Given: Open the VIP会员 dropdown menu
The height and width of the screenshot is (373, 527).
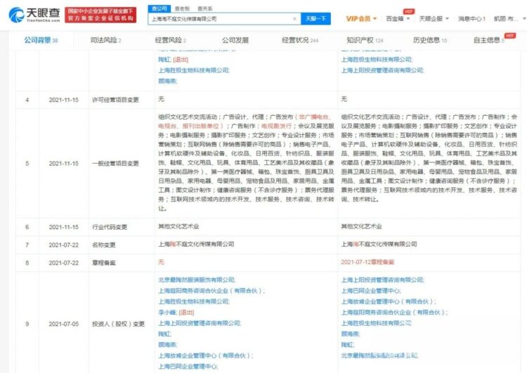Looking at the screenshot, I should [361, 18].
